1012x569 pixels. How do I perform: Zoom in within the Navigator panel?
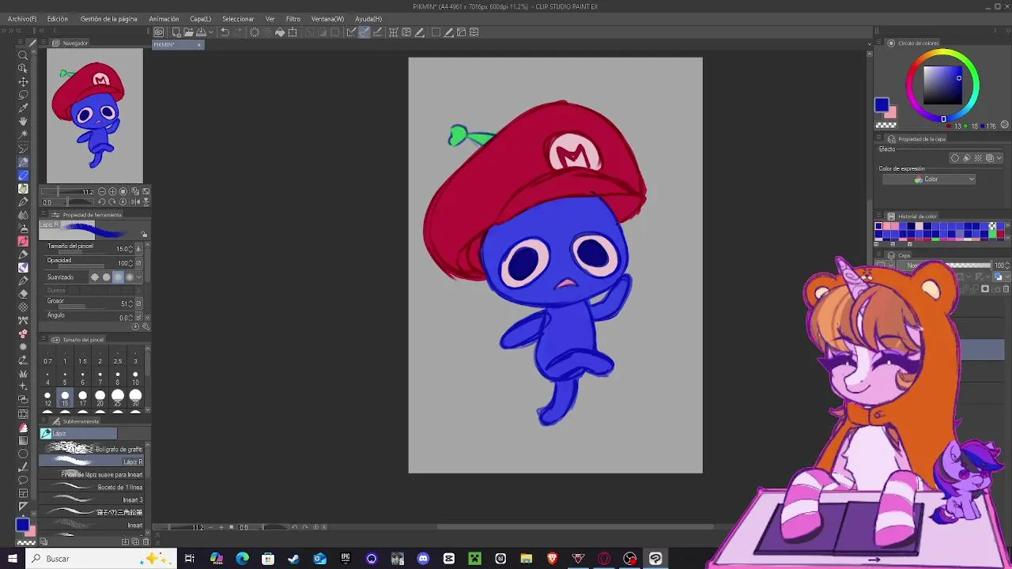112,192
